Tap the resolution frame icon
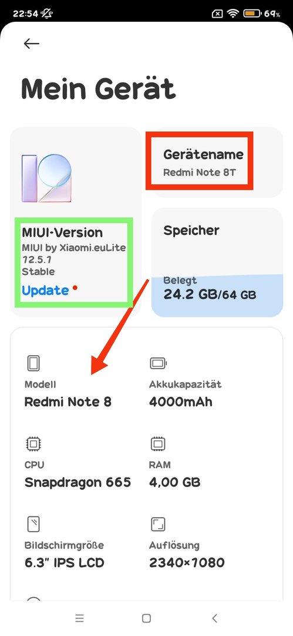The height and width of the screenshot is (636, 293). (x=158, y=524)
